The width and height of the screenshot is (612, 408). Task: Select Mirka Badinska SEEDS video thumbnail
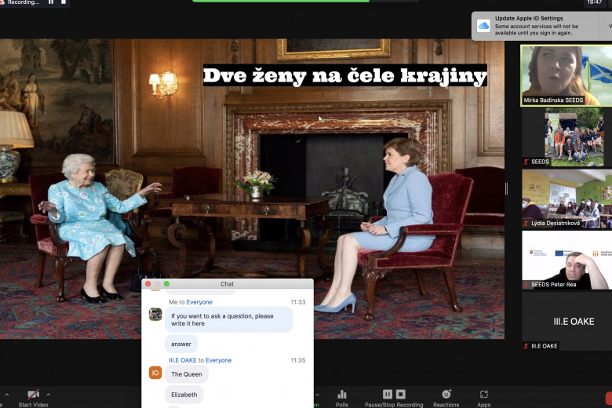pyautogui.click(x=566, y=76)
